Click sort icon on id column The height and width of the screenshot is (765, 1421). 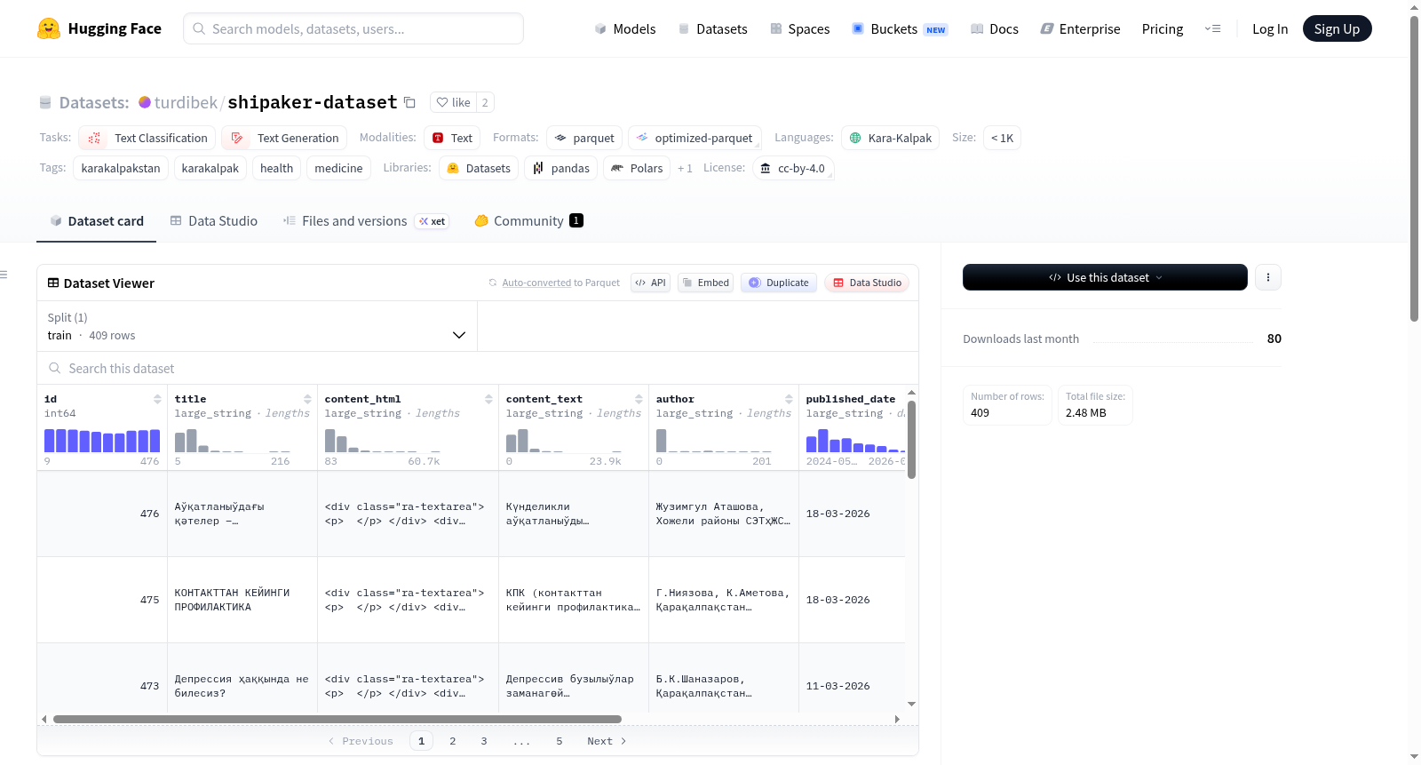point(157,399)
